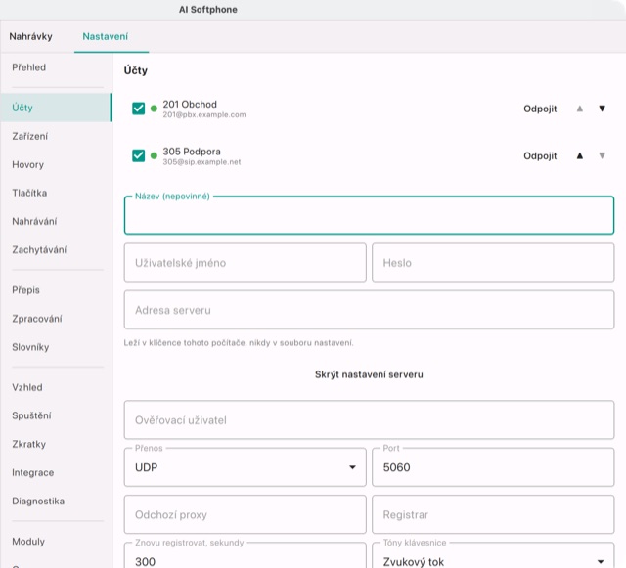626x568 pixels.
Task: Click the AI Softphone window title
Action: [x=208, y=10]
